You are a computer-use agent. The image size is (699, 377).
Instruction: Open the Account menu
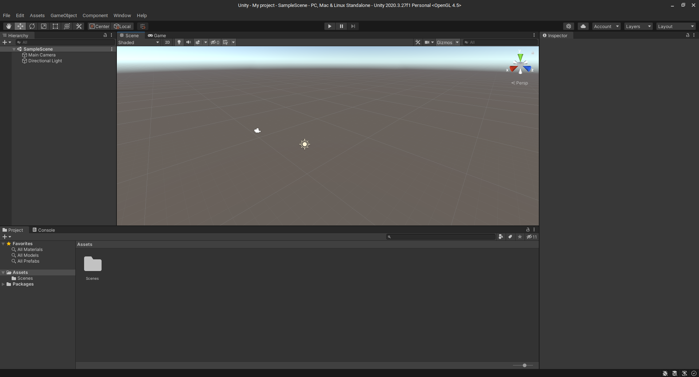[x=605, y=26]
